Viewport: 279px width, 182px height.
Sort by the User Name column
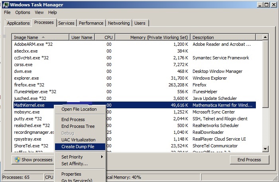[x=82, y=37]
